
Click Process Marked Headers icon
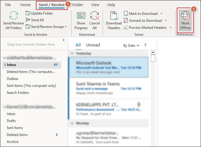point(126,27)
